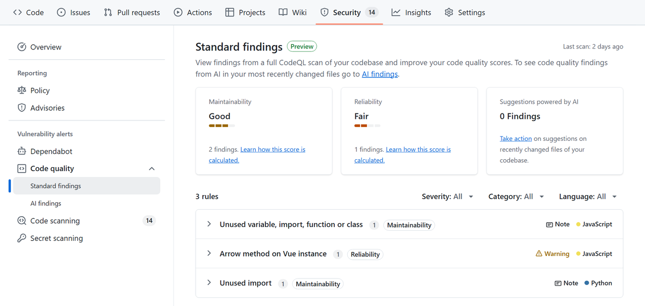Click the Advisories shield icon
645x306 pixels.
coord(22,108)
